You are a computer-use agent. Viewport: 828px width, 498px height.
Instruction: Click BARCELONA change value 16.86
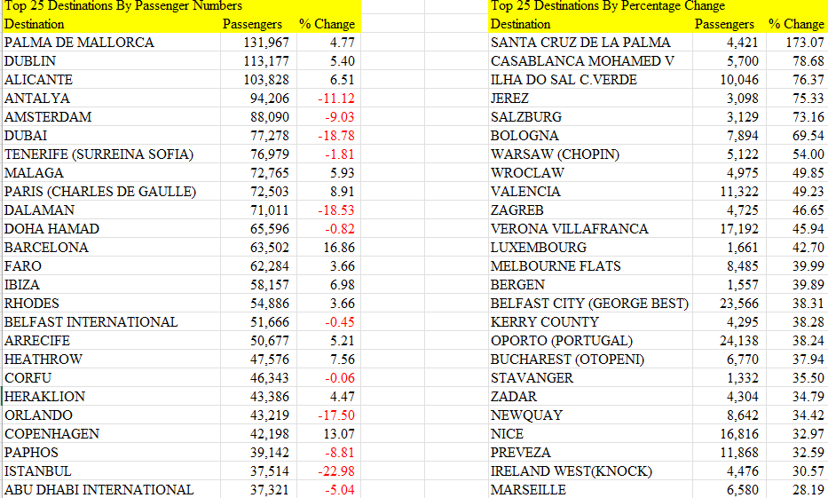(x=328, y=247)
